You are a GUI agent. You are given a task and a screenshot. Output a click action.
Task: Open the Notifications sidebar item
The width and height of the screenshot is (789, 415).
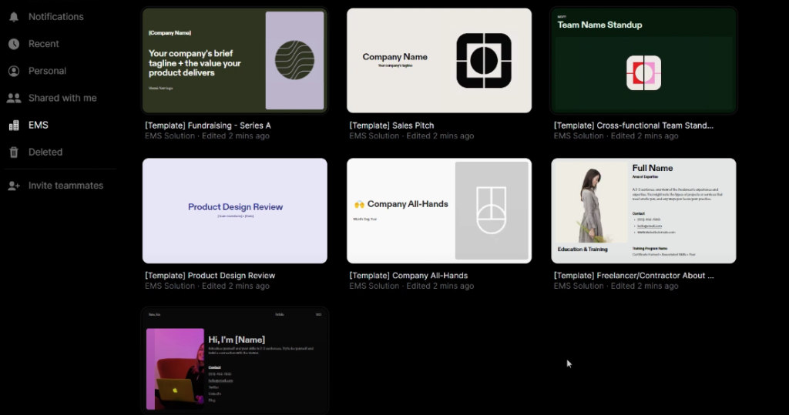[55, 17]
